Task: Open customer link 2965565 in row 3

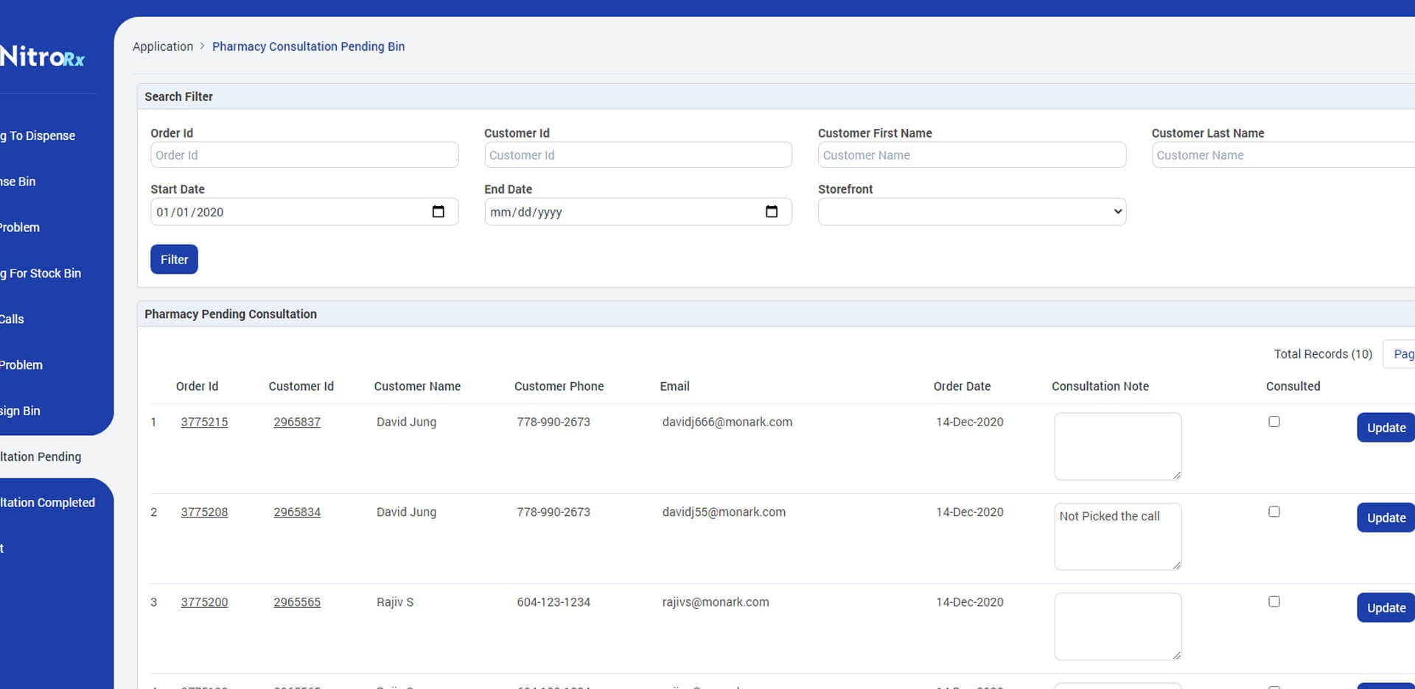Action: click(297, 601)
